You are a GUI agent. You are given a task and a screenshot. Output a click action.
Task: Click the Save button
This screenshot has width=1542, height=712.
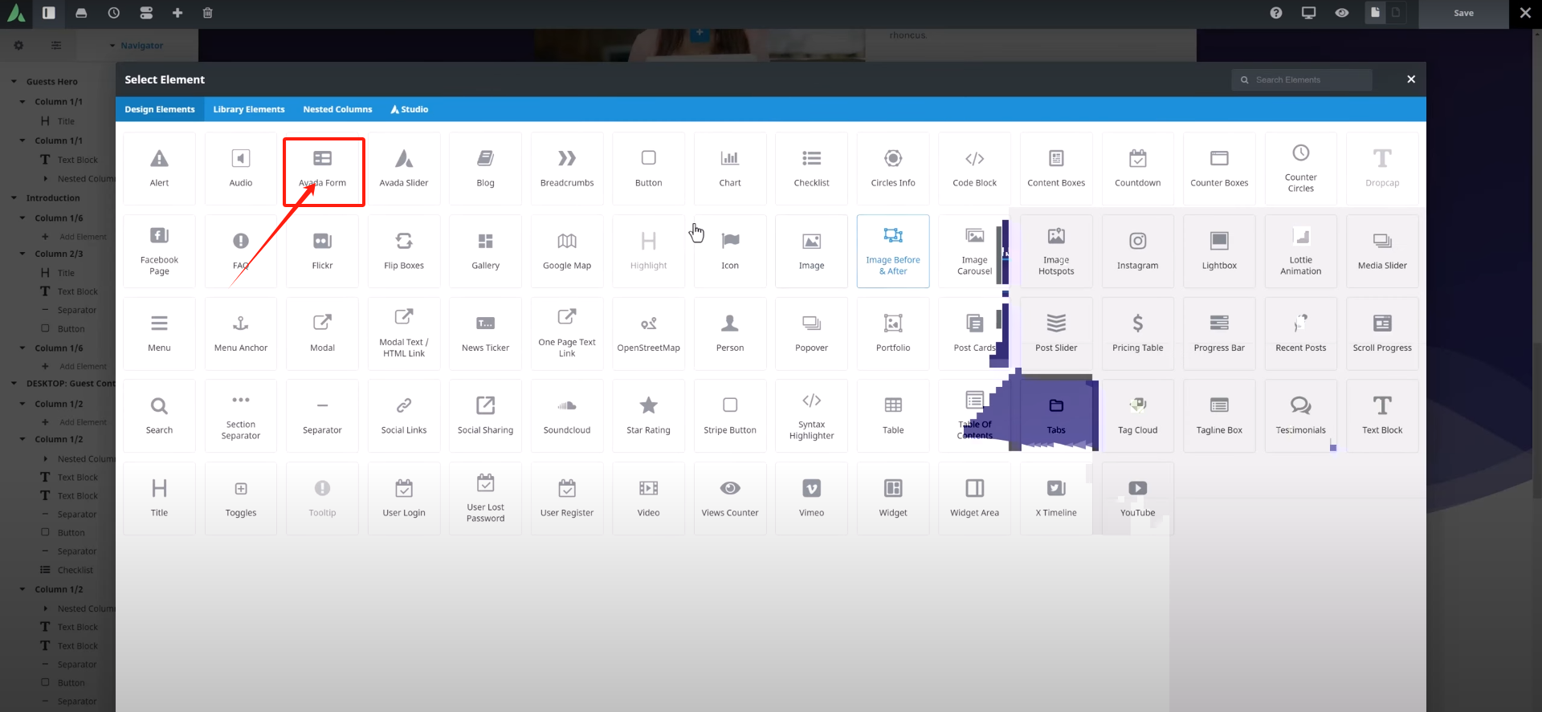click(1463, 13)
